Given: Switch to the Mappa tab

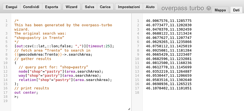Looking at the screenshot, I should (220, 10).
